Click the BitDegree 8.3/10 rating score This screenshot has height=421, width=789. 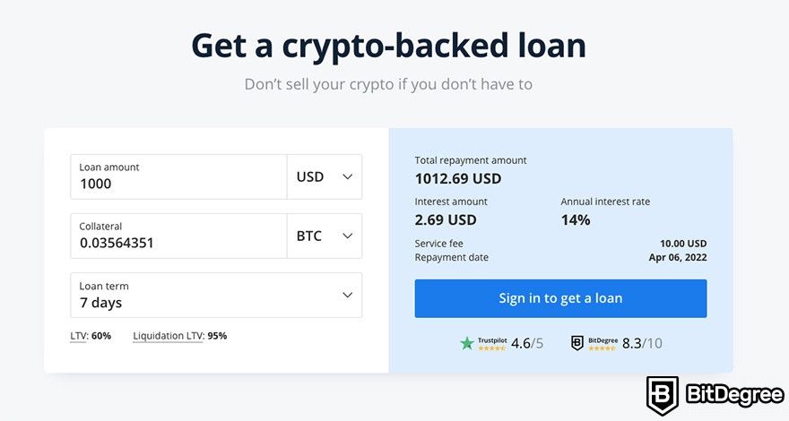coord(642,343)
